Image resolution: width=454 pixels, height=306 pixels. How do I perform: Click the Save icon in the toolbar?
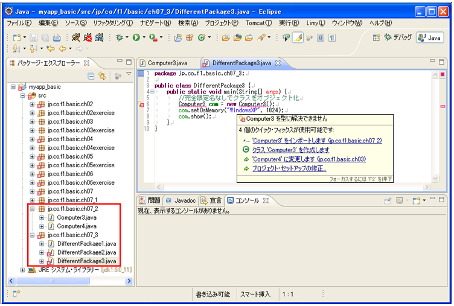33,37
